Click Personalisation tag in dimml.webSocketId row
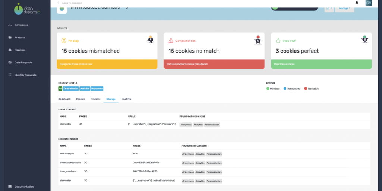The width and height of the screenshot is (382, 191). [x=214, y=163]
